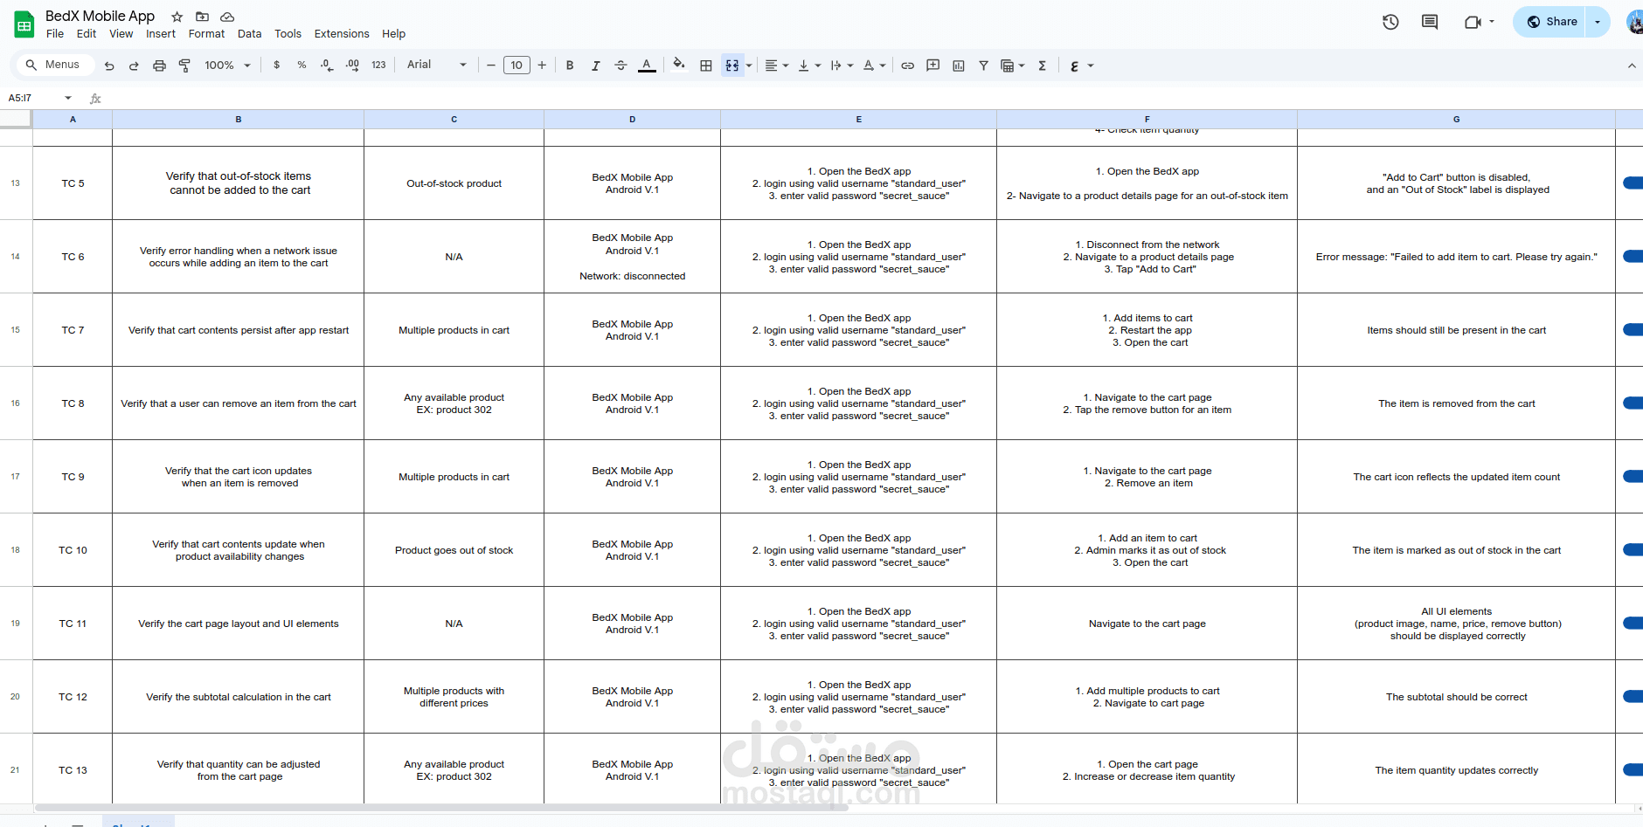This screenshot has width=1643, height=827.
Task: Toggle italic formatting
Action: pyautogui.click(x=595, y=65)
